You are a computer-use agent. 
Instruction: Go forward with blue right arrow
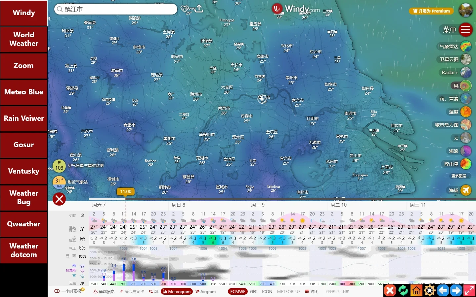(456, 290)
